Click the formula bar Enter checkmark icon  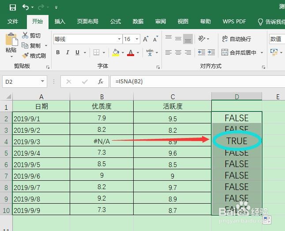(85, 82)
